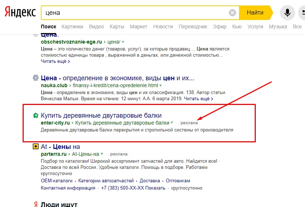Open the OEM-каталоги sitelink
305x207 pixels.
tap(56, 181)
